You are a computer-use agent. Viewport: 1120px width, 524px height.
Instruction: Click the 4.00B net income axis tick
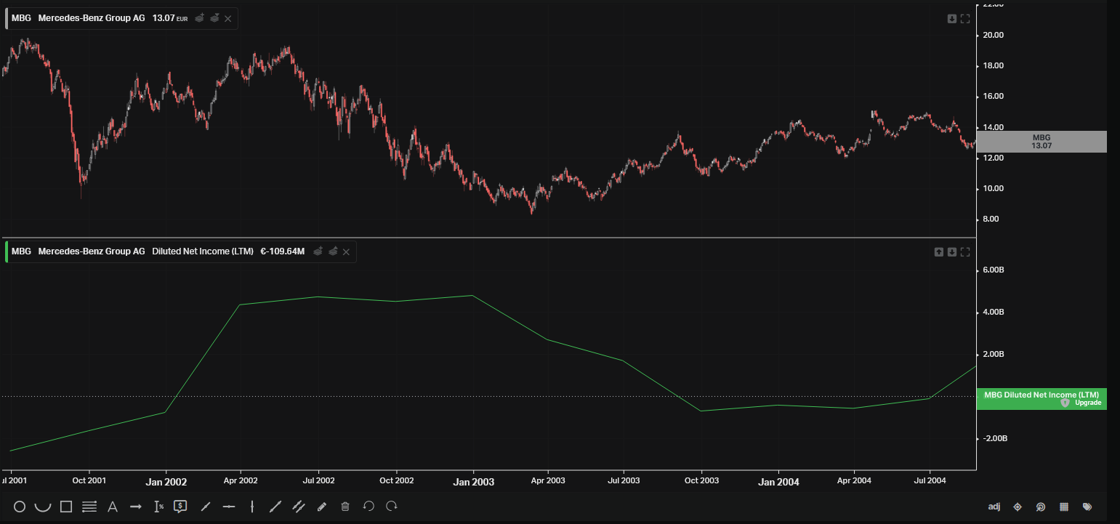pyautogui.click(x=993, y=313)
